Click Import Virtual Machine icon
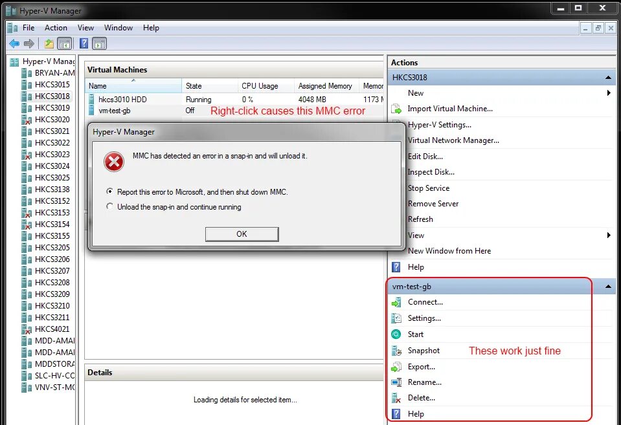621x425 pixels. [x=396, y=109]
